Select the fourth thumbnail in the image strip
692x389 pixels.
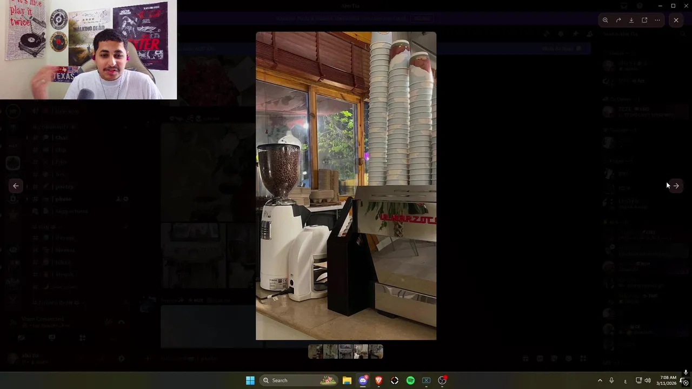(x=361, y=352)
